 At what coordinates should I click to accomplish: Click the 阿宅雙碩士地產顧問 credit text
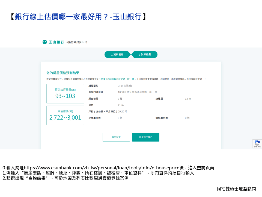pos(236,189)
